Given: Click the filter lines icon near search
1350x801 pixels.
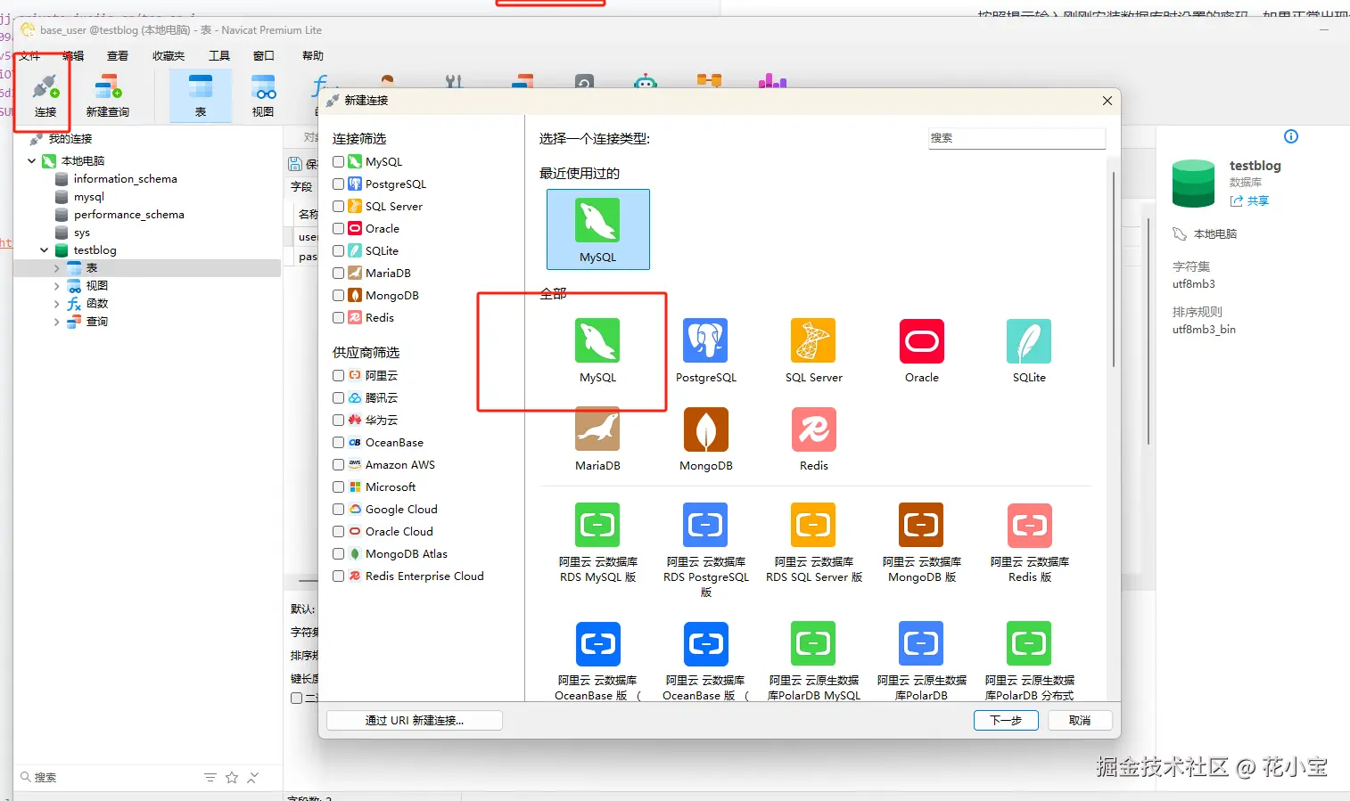Looking at the screenshot, I should point(210,778).
